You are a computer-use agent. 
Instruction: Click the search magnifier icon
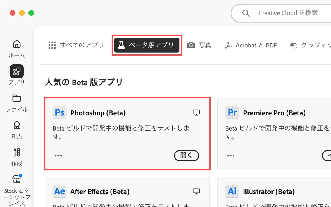pyautogui.click(x=246, y=13)
